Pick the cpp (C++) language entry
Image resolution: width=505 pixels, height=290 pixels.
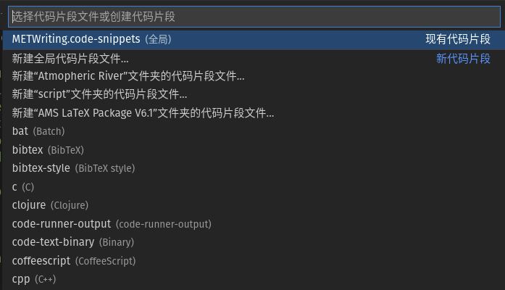pos(33,279)
